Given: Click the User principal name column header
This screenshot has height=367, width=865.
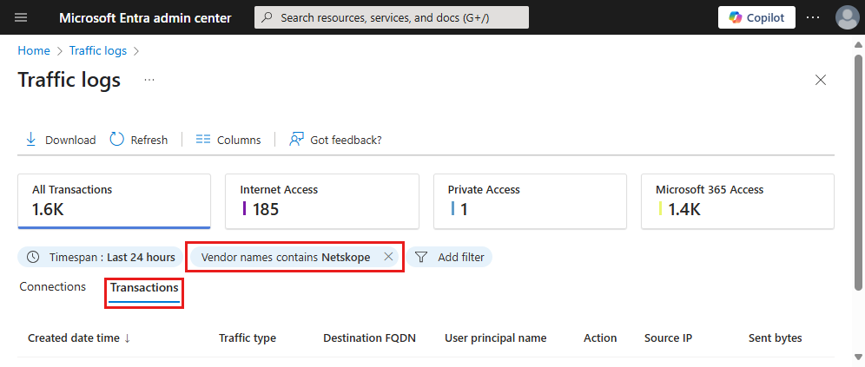Looking at the screenshot, I should pyautogui.click(x=495, y=338).
